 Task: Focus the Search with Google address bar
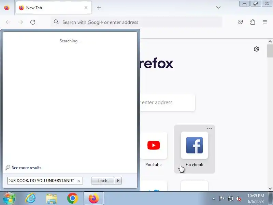(x=136, y=22)
